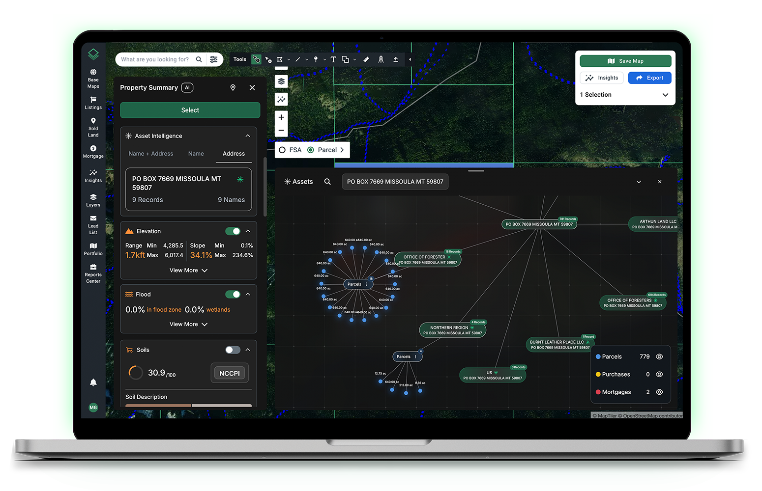Select the ruler measure tool
This screenshot has height=491, width=762.
pos(366,59)
